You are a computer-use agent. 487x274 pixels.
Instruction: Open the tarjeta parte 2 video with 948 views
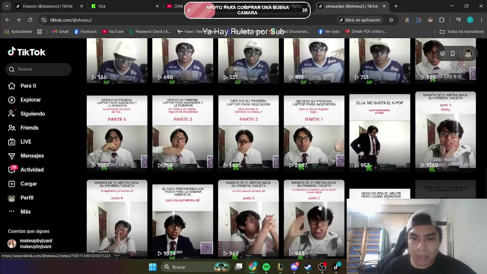coord(314,219)
